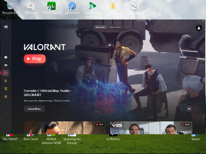Go to the Home icon in sidebar
This screenshot has width=206, height=154.
pos(6,57)
